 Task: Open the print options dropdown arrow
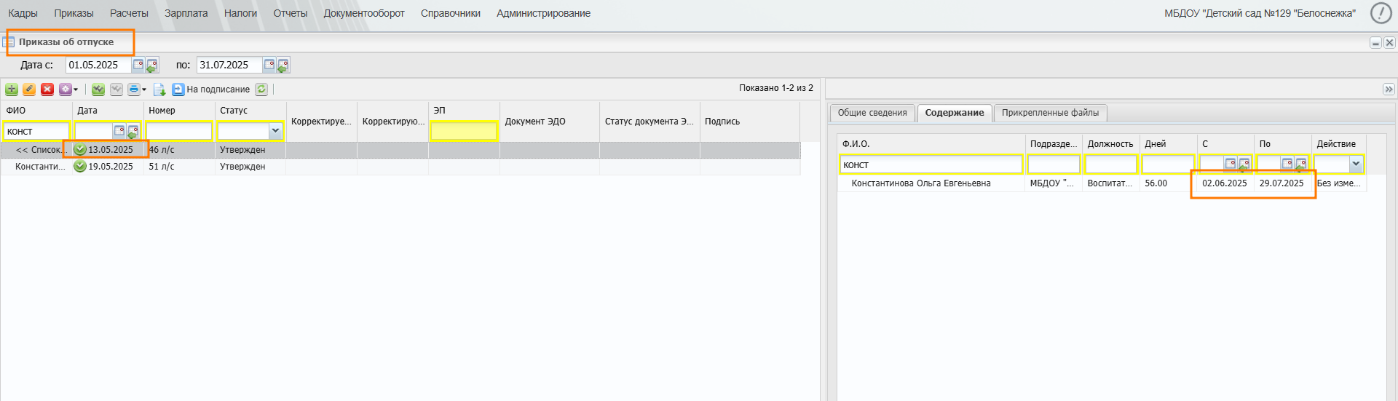click(144, 90)
